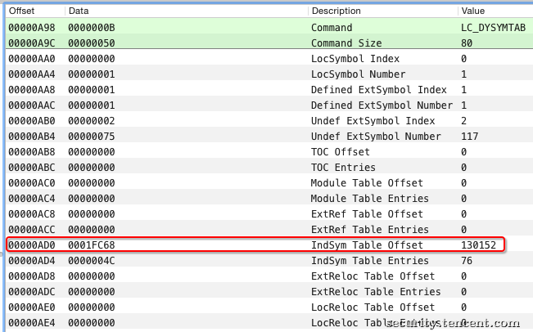Click data 0000004C in IndSym Table Entries
Image resolution: width=533 pixels, height=332 pixels.
click(x=91, y=261)
